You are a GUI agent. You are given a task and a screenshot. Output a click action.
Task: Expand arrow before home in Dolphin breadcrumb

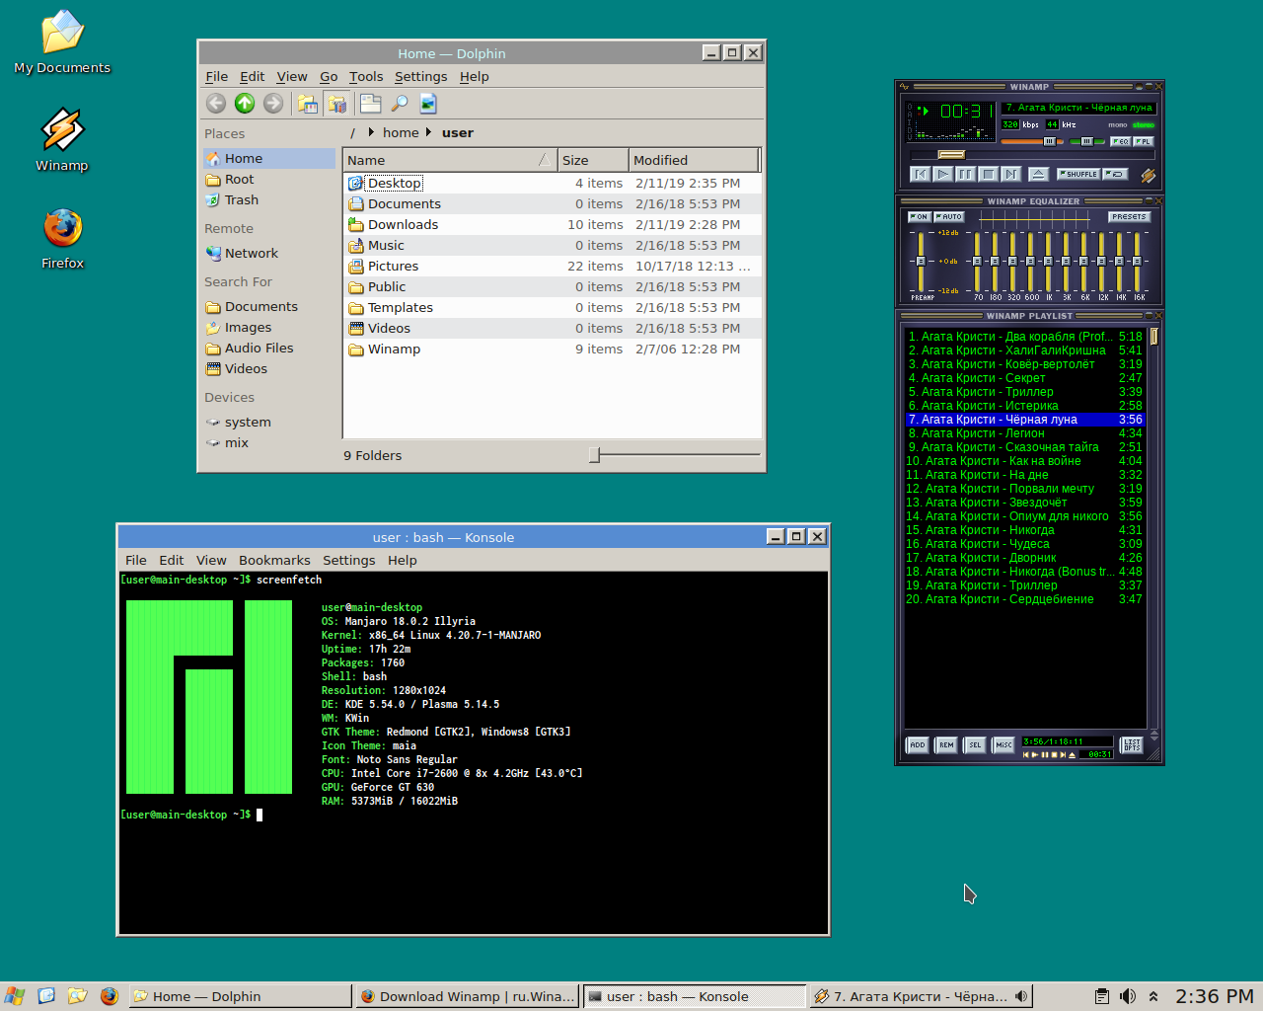pyautogui.click(x=371, y=132)
